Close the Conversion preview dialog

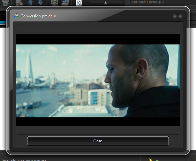pos(98,141)
